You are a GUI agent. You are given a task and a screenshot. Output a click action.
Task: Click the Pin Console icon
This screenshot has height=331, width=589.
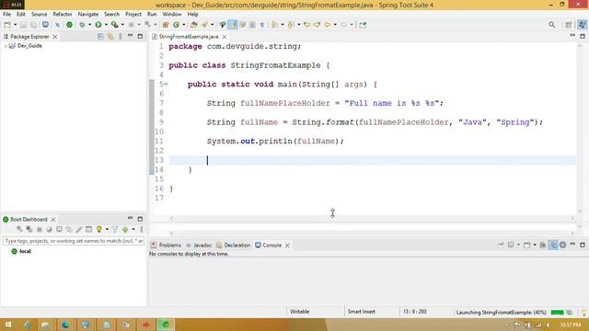tap(501, 245)
